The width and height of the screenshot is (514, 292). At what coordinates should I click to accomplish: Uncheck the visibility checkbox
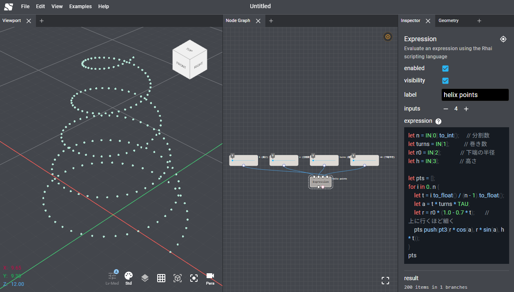(x=445, y=81)
